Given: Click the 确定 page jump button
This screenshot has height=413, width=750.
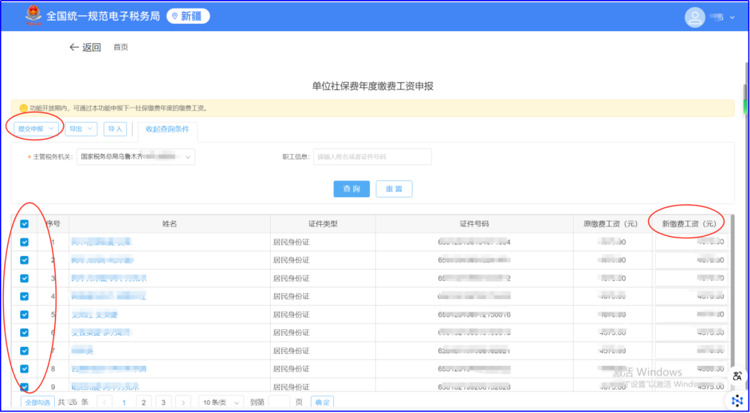Looking at the screenshot, I should [x=322, y=403].
